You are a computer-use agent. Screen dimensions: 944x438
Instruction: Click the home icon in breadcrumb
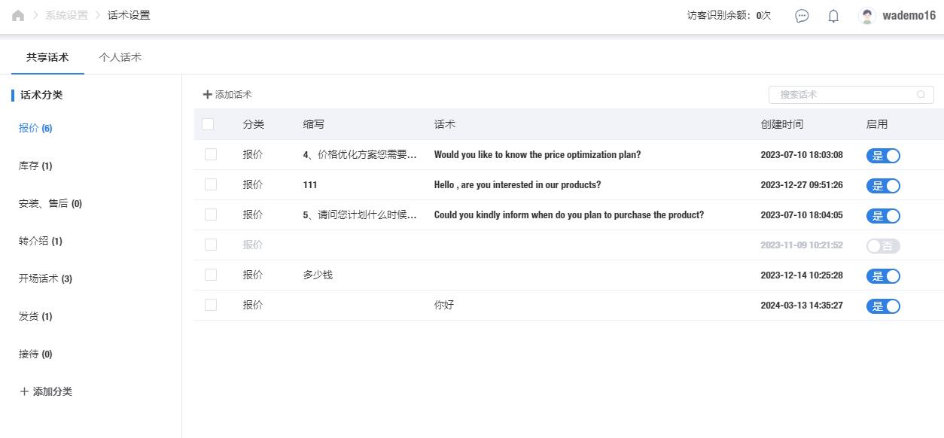click(18, 16)
